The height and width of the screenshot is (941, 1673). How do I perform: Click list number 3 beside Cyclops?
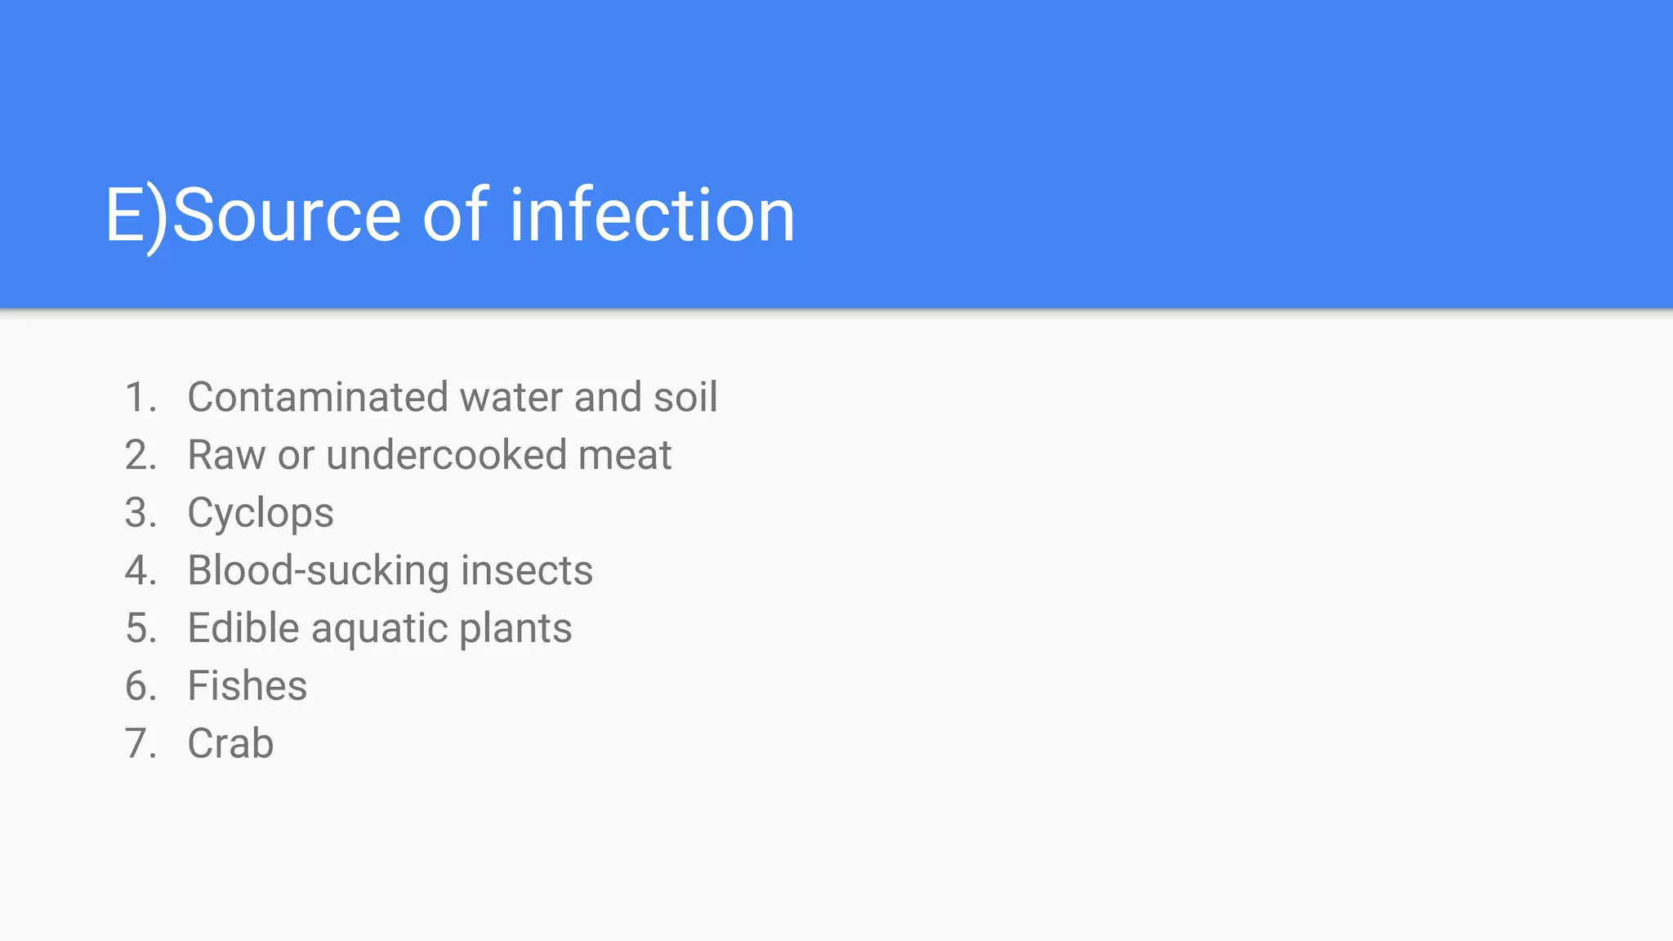click(141, 513)
